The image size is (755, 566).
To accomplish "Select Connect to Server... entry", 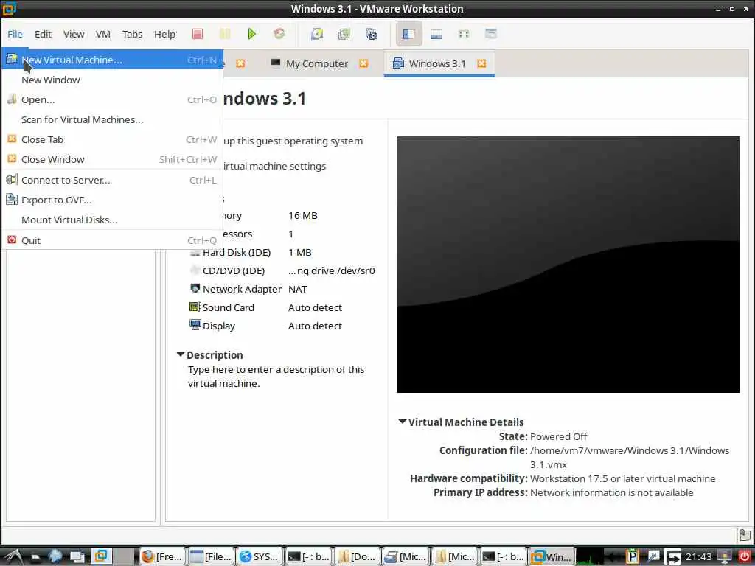I will [x=112, y=180].
